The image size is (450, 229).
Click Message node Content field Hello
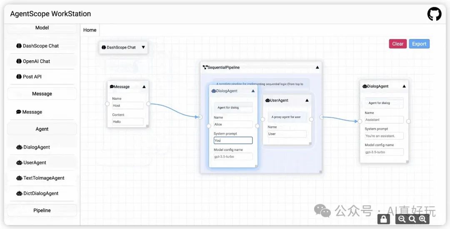(128, 122)
